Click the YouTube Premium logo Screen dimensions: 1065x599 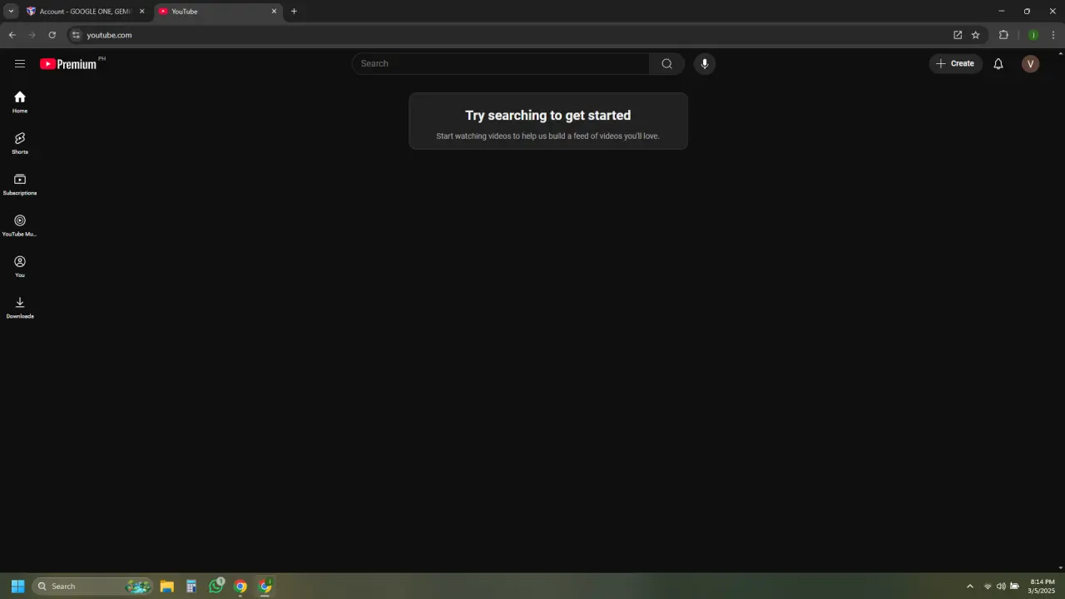coord(68,64)
